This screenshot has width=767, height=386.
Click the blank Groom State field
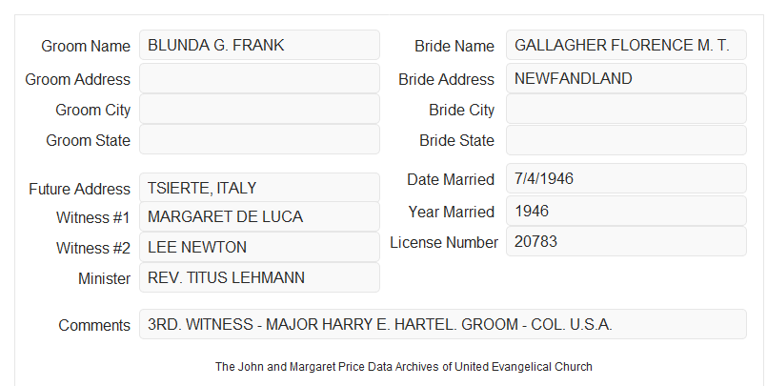pos(259,139)
